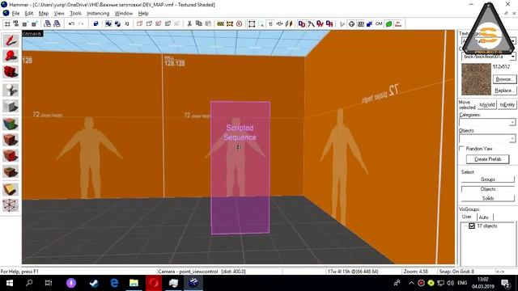Viewport: 518px width, 291px height.
Task: Open the View menu
Action: [59, 13]
